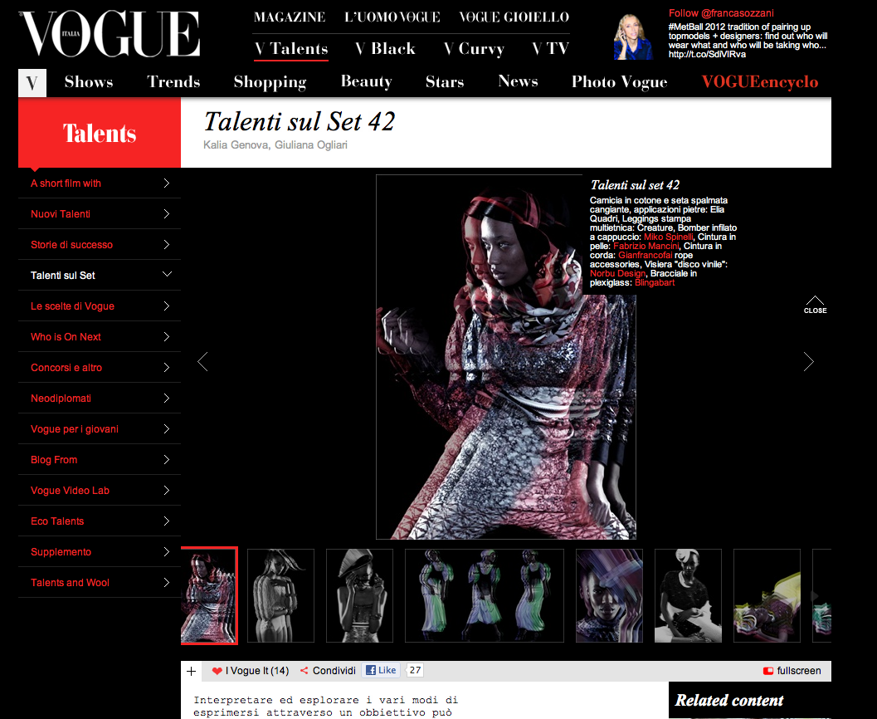Expand the Eco Talents chevron

166,521
